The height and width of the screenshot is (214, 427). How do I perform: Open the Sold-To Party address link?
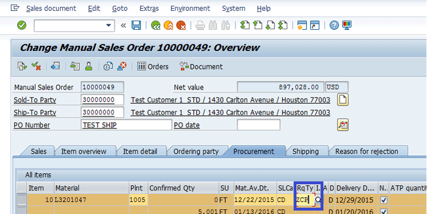[x=230, y=100]
